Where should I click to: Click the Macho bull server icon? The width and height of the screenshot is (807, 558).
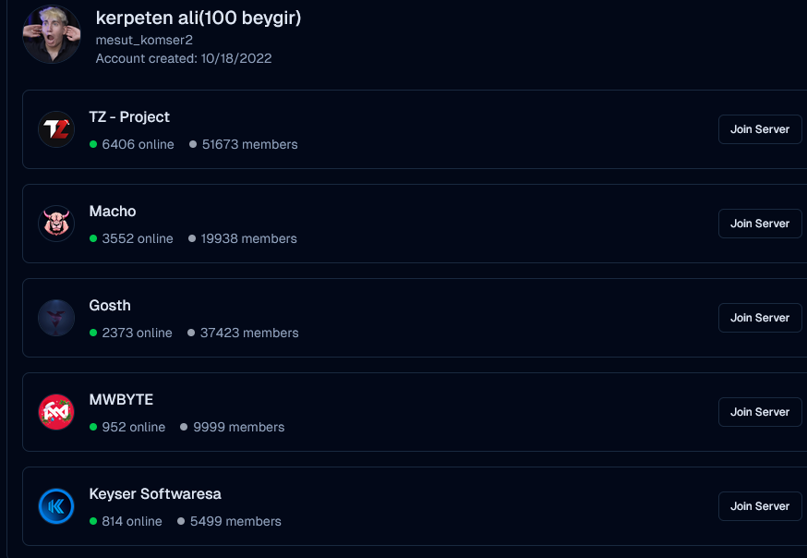56,224
